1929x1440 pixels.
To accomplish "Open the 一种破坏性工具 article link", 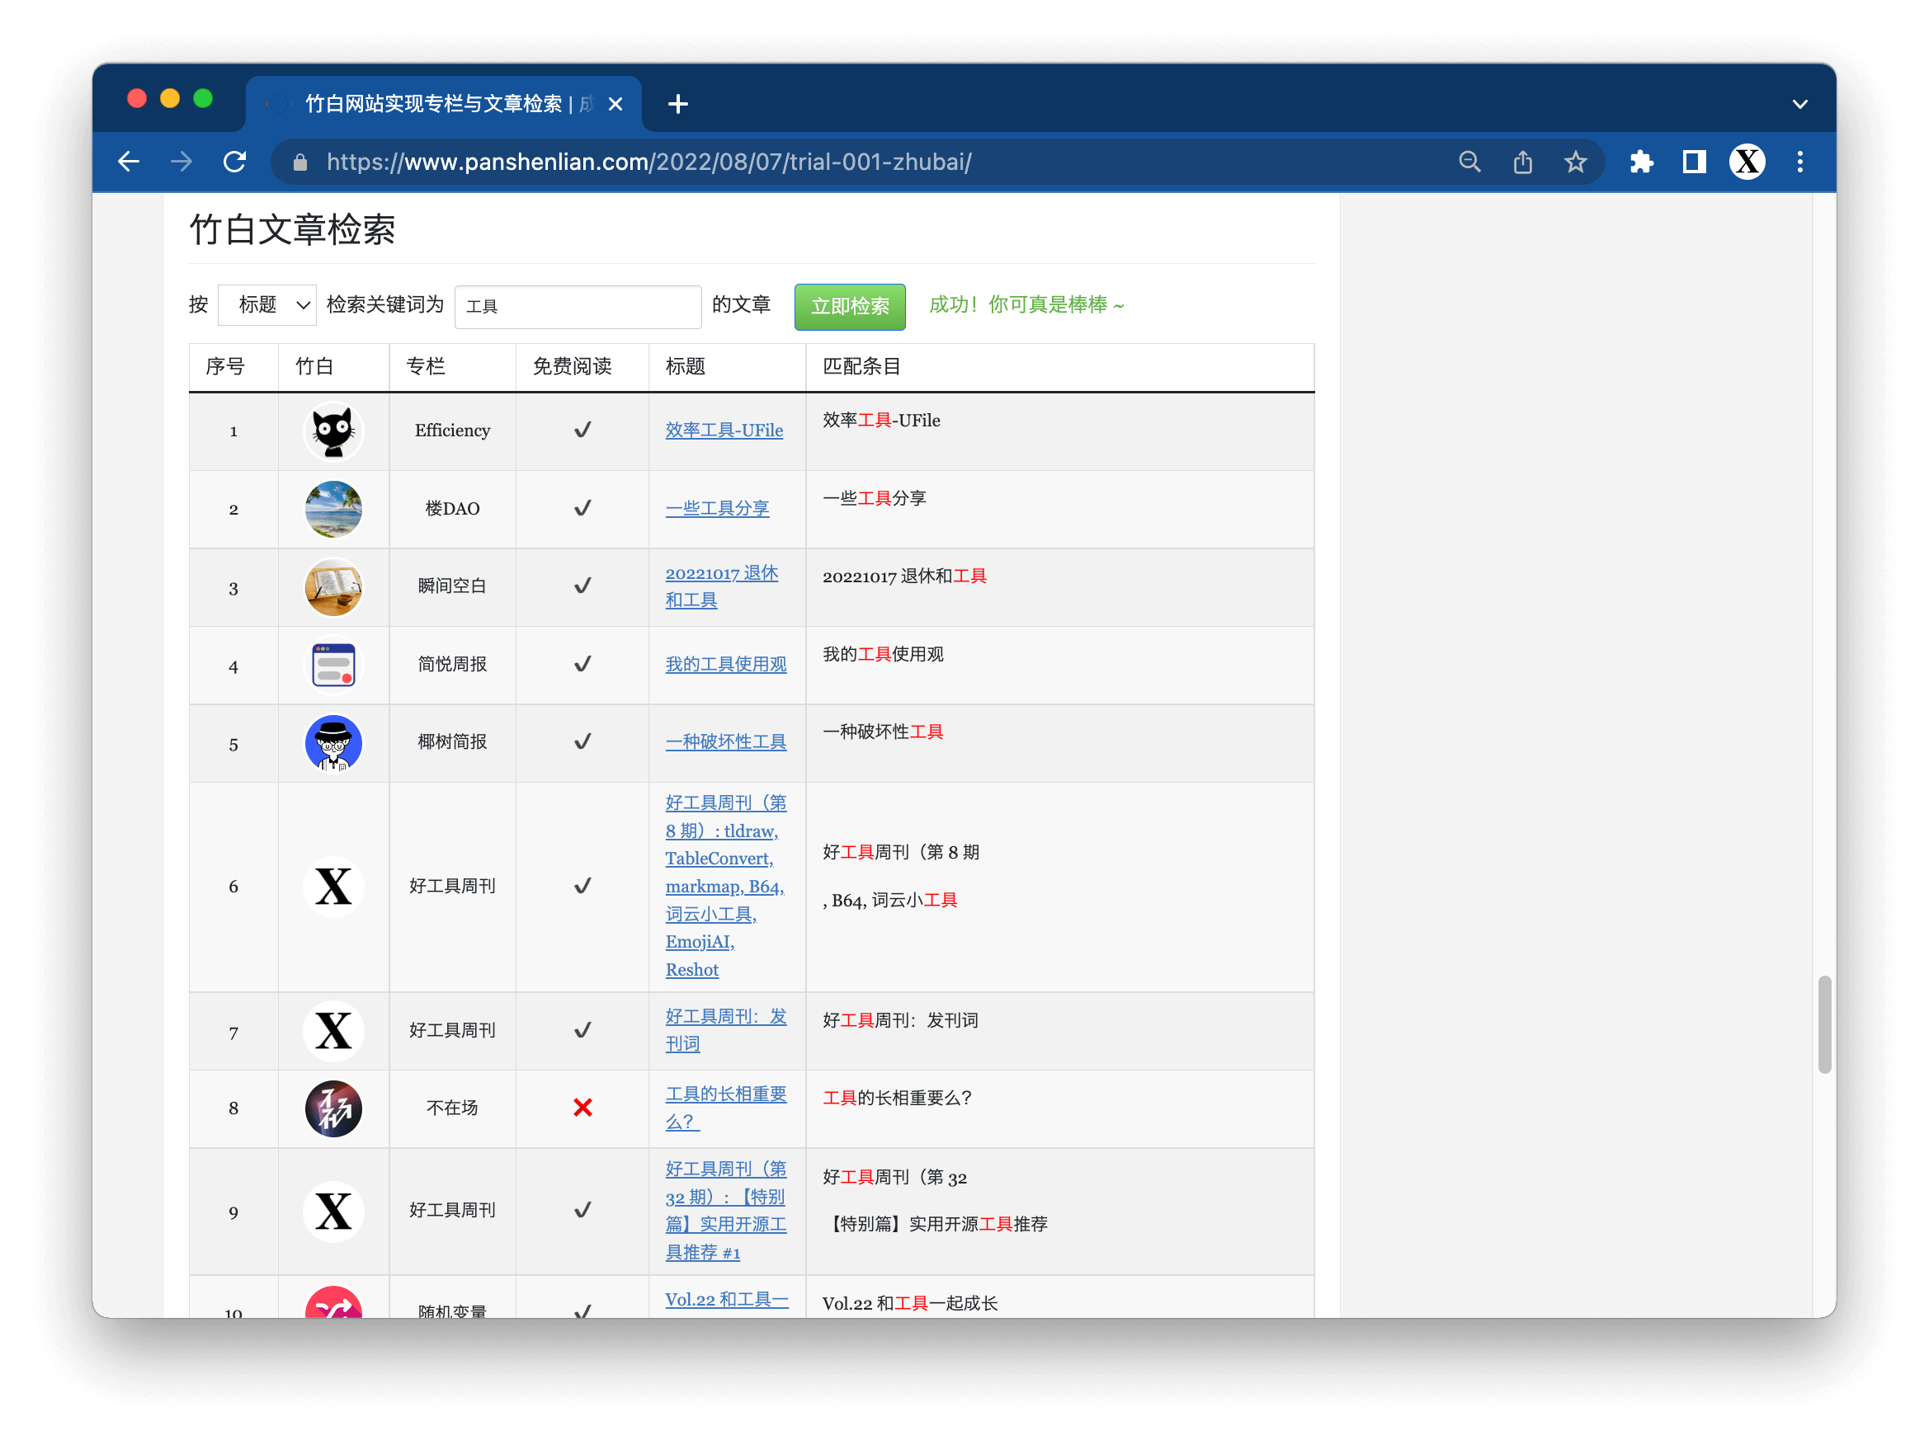I will click(725, 741).
